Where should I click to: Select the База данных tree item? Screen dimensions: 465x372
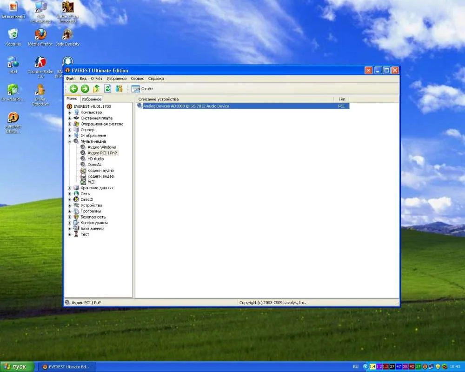[x=92, y=228]
